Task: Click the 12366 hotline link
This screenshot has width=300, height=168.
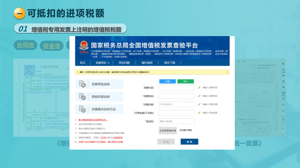Action: click(103, 137)
